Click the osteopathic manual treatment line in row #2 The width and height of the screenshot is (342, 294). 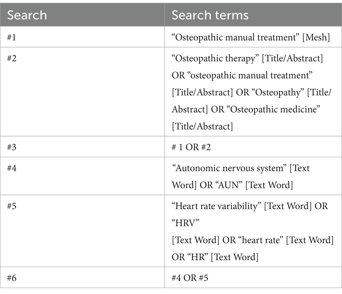pos(242,75)
